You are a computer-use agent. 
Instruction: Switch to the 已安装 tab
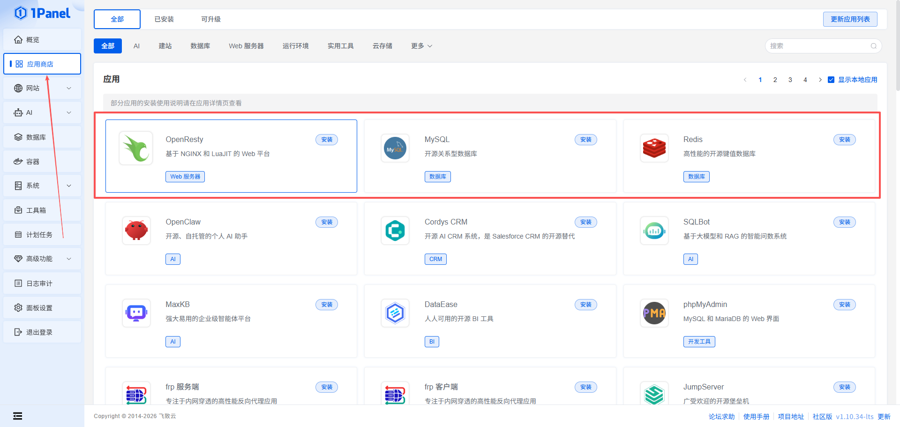(164, 19)
